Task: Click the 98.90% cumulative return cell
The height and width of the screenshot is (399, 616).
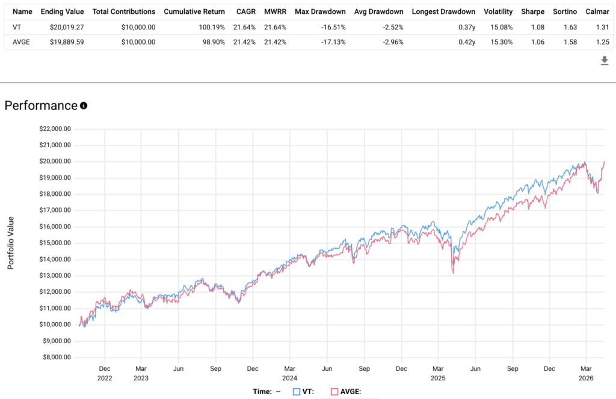Action: click(214, 42)
